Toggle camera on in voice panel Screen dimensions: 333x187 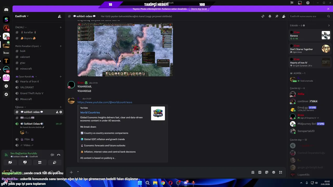pyautogui.click(x=10, y=162)
